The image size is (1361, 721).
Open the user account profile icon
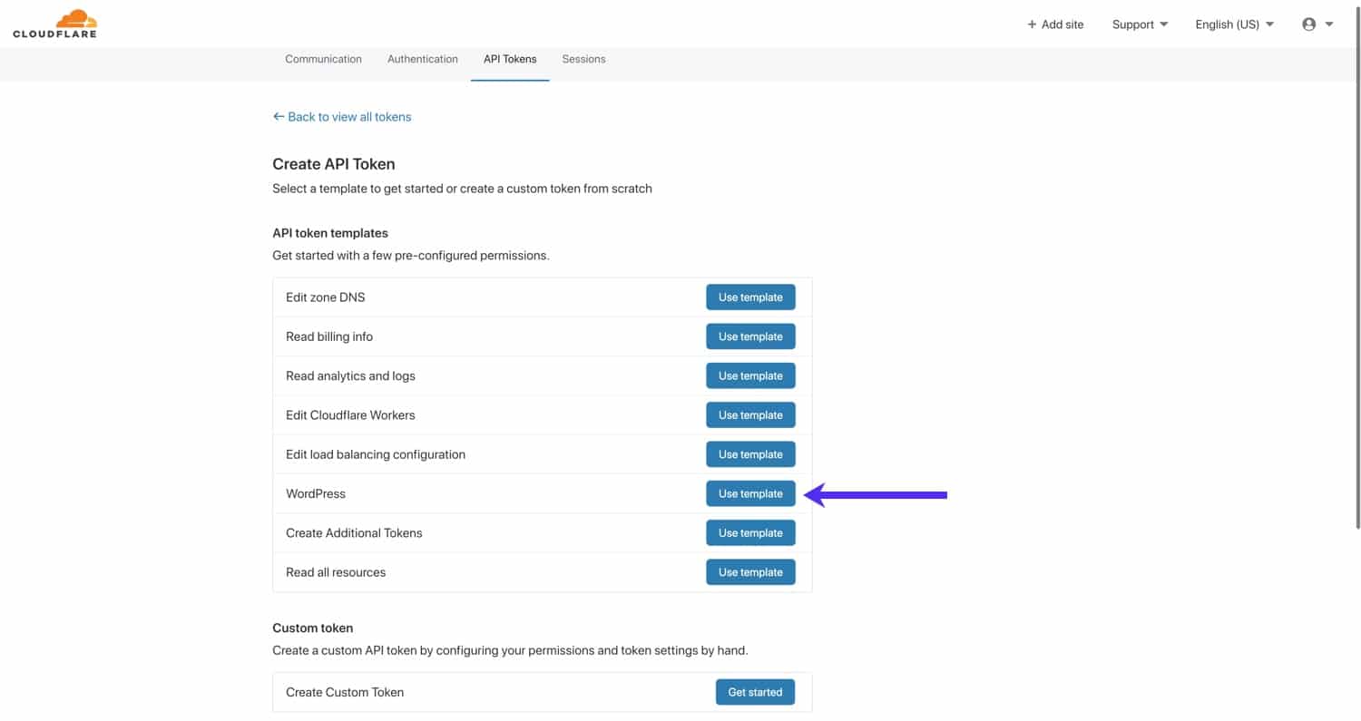tap(1307, 24)
